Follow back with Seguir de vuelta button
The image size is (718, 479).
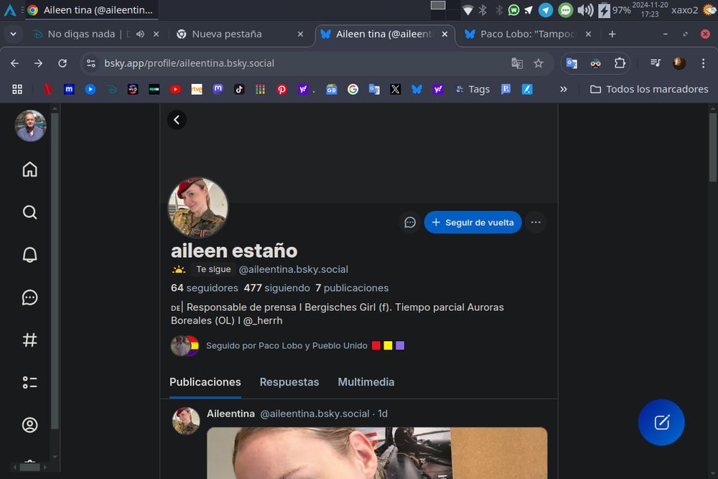pyautogui.click(x=472, y=222)
